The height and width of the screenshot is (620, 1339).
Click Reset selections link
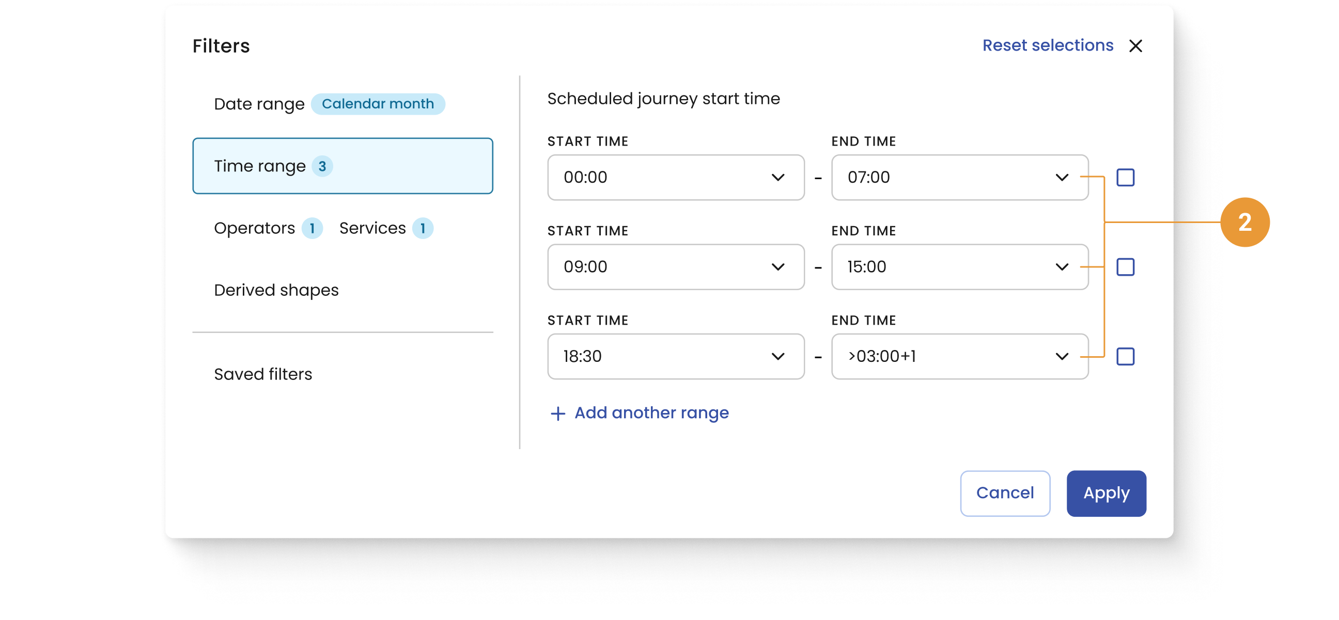(x=1048, y=46)
